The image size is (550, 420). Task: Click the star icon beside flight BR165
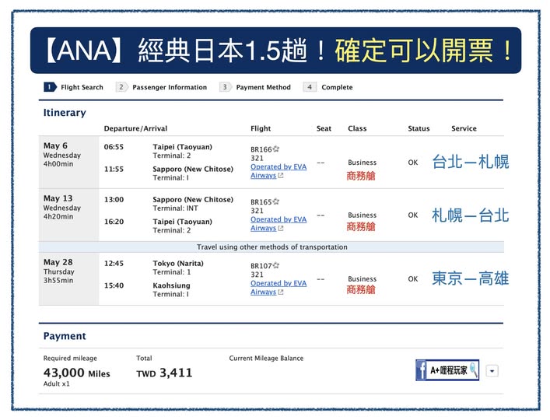tap(275, 201)
